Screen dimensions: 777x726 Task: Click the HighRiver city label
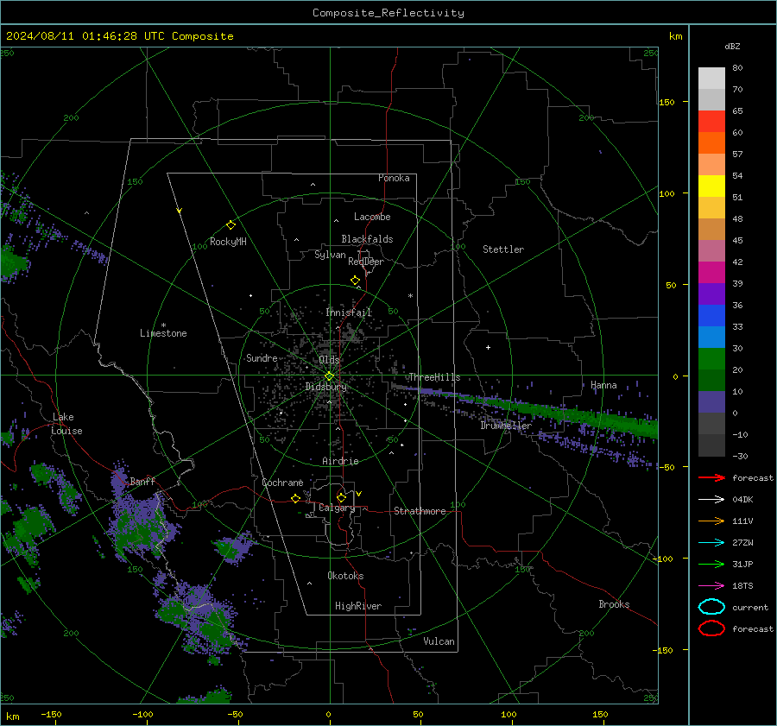tap(358, 606)
